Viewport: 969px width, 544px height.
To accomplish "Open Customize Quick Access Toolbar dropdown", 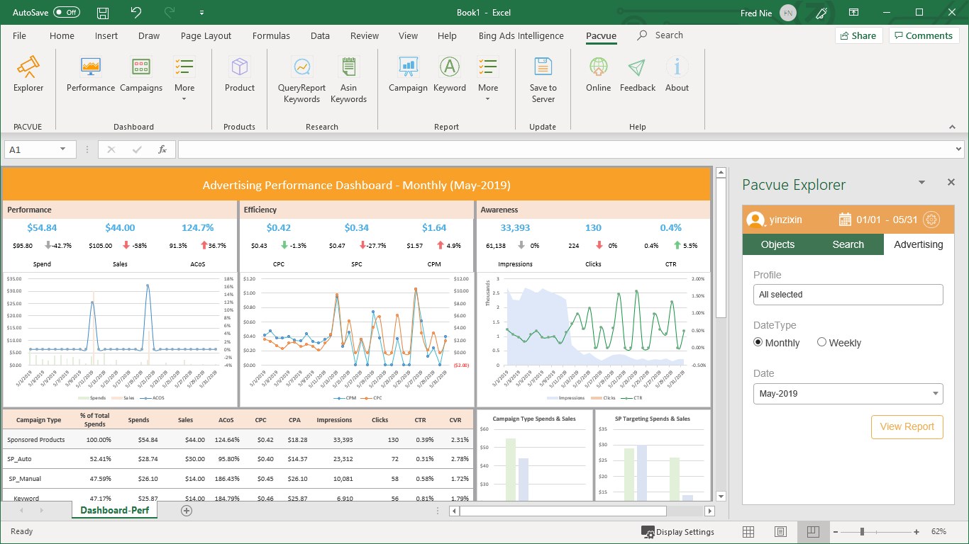I will pos(202,13).
